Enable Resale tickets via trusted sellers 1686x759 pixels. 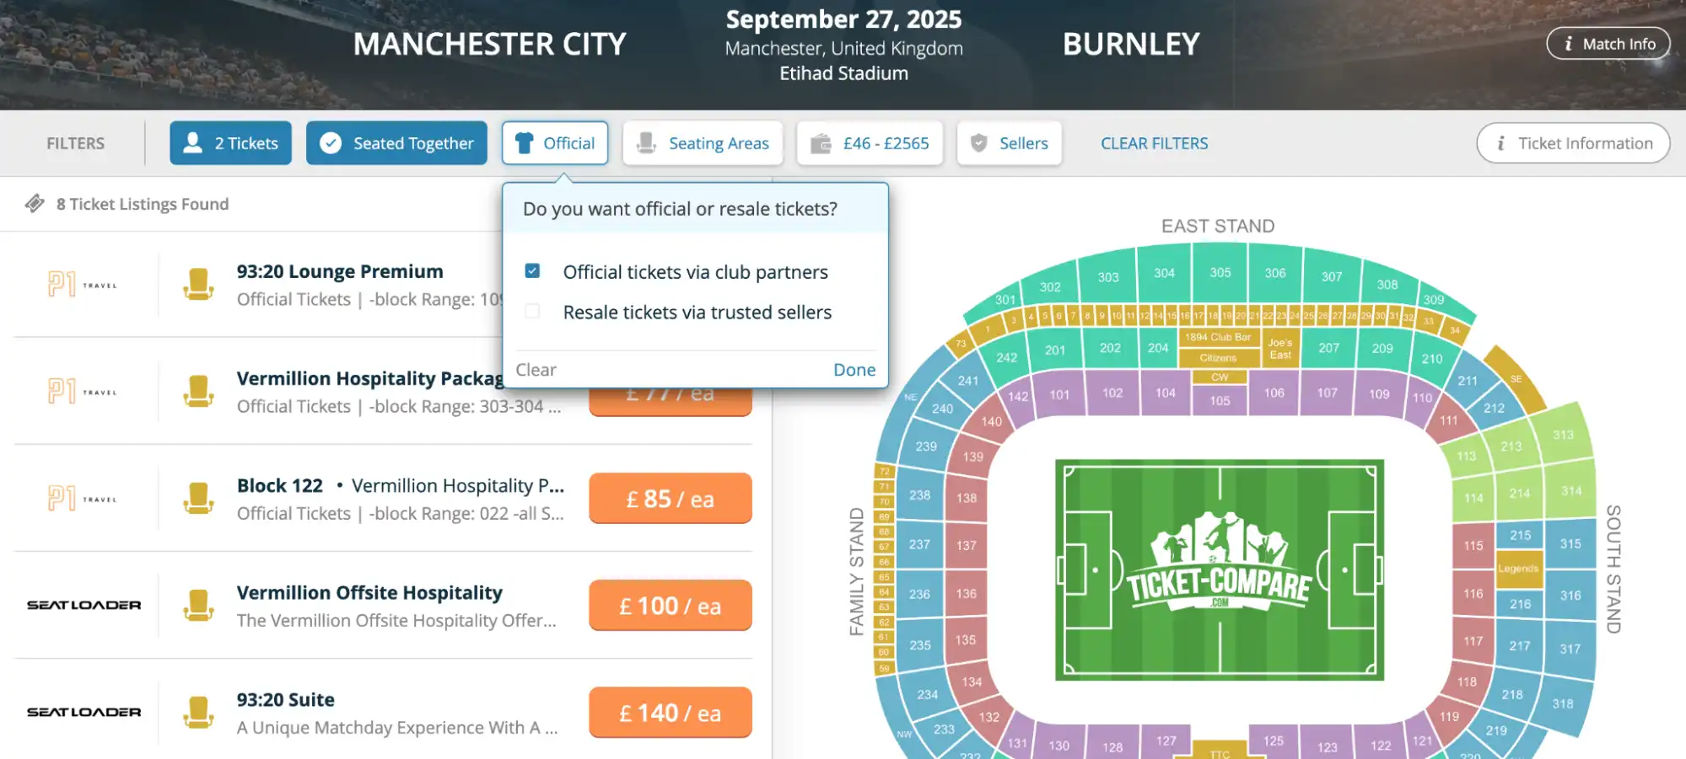click(x=532, y=311)
